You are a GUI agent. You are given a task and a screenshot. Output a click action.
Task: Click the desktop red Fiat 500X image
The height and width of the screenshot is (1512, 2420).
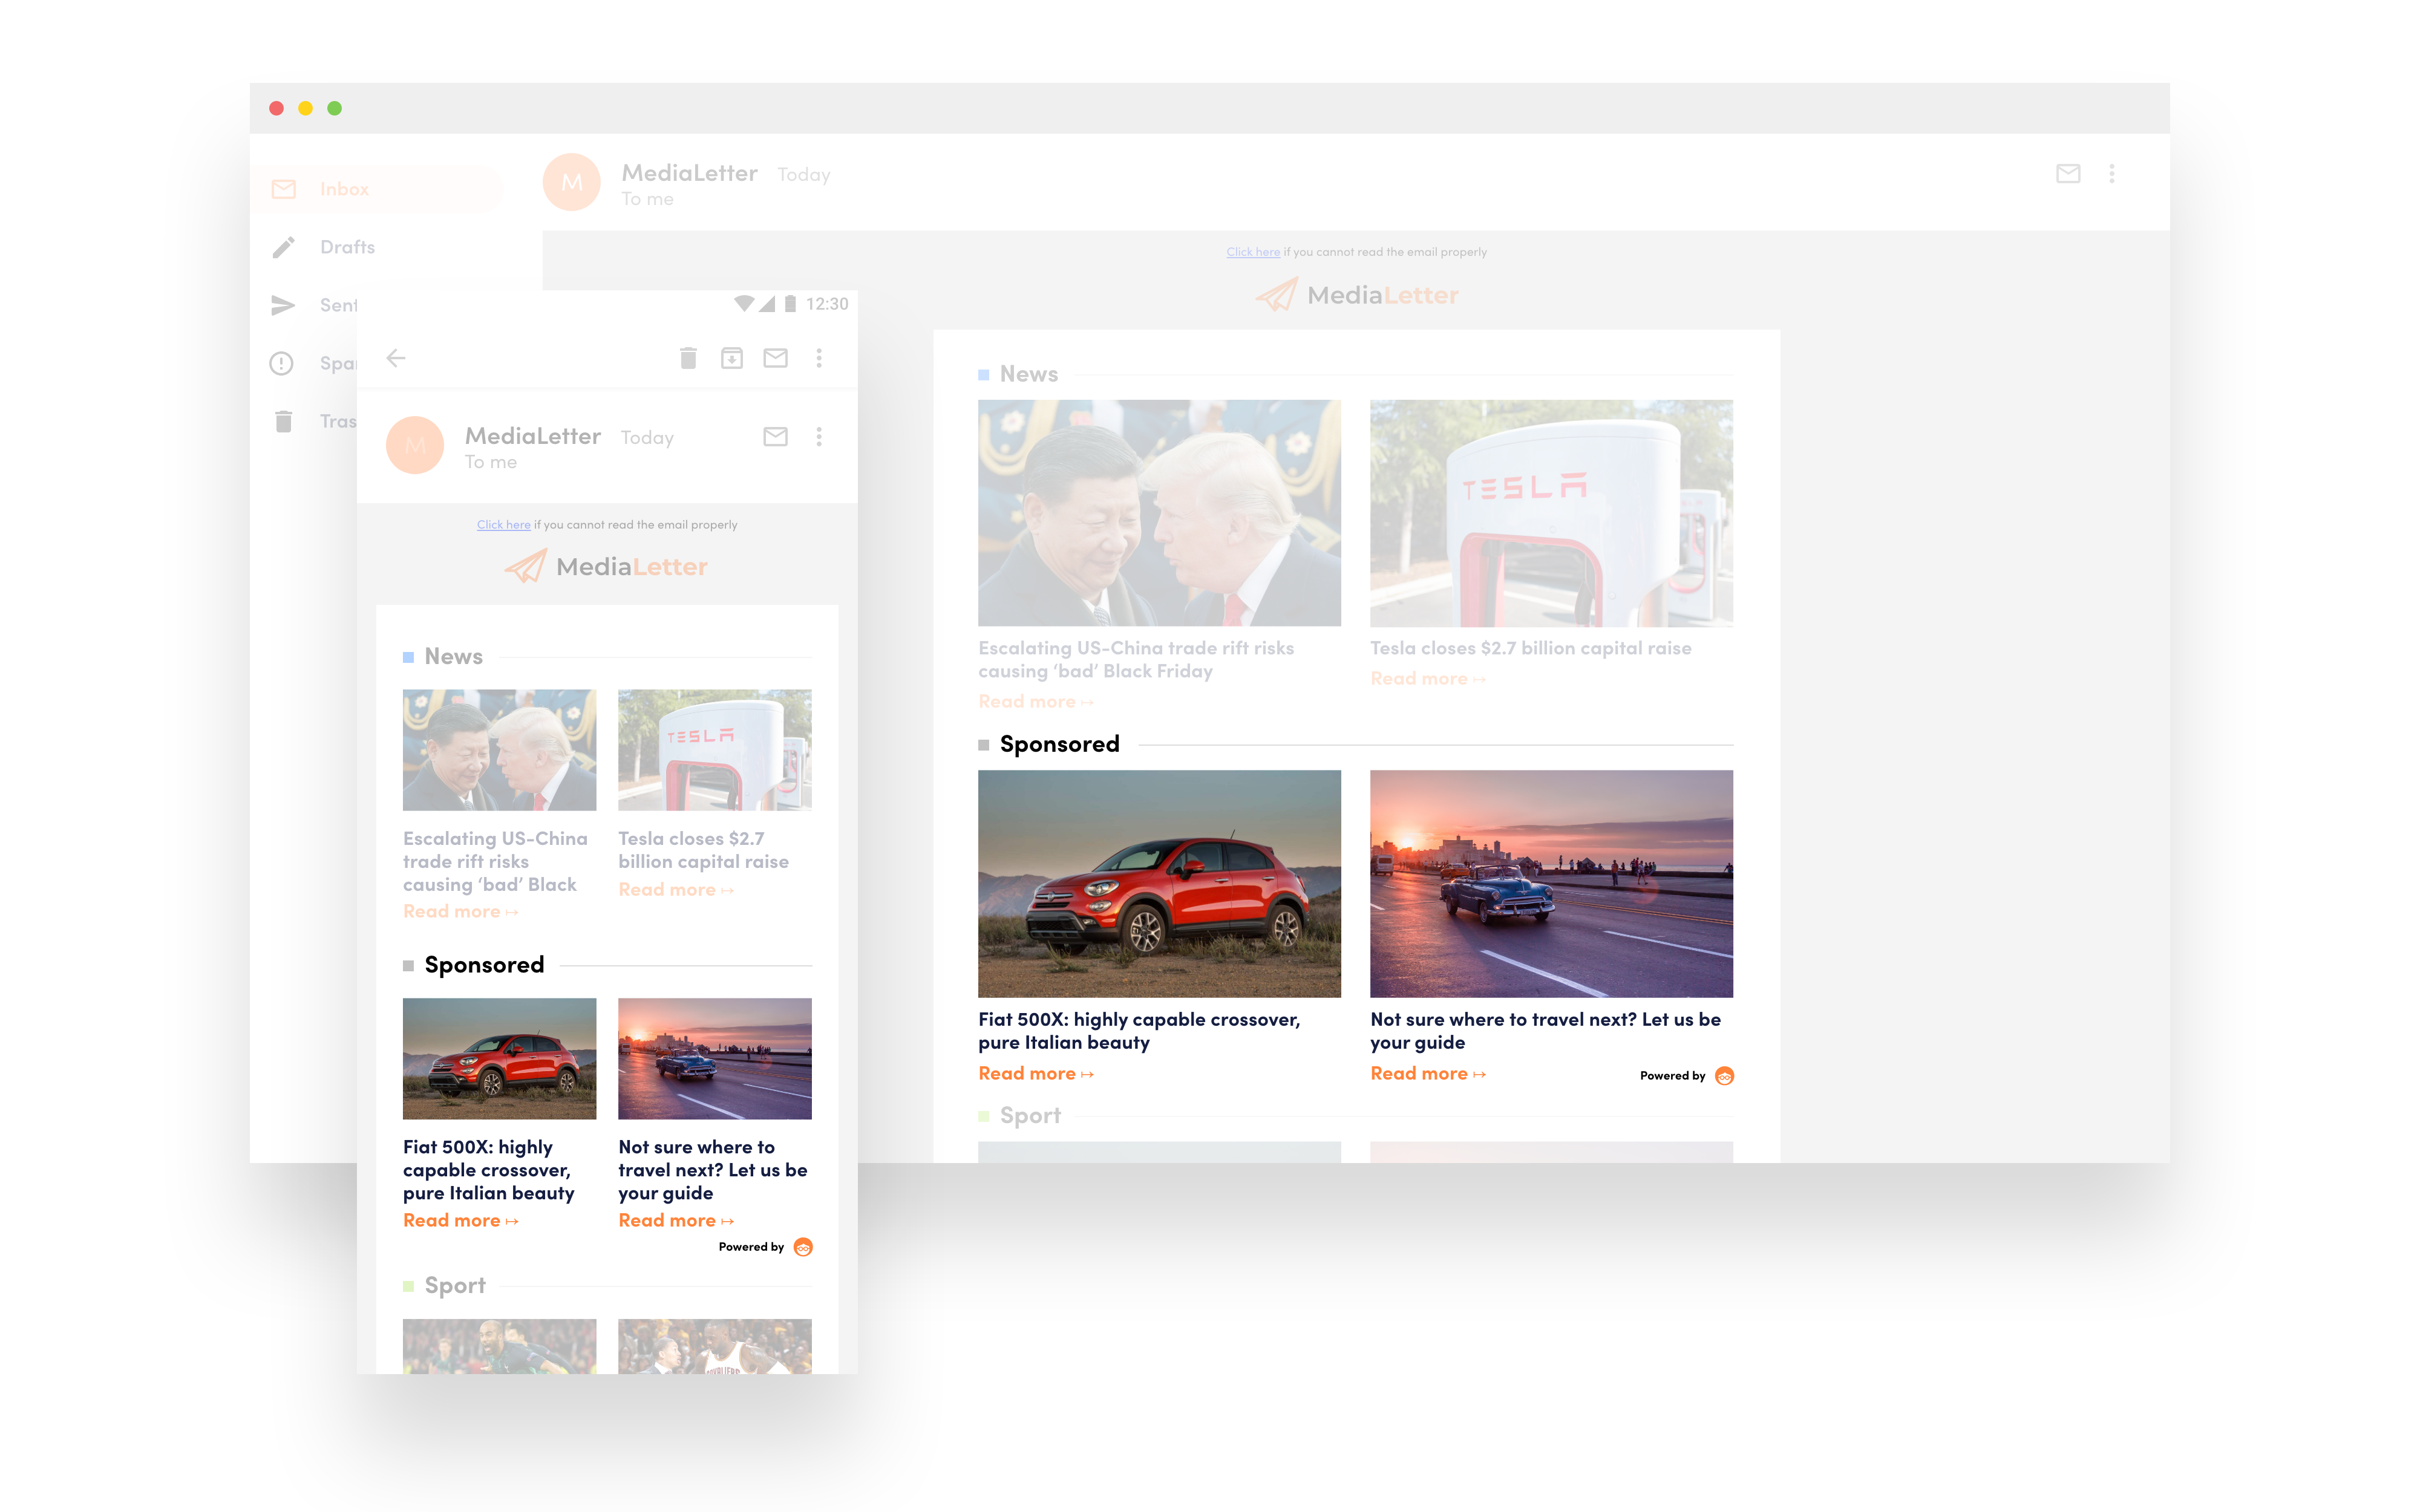tap(1159, 883)
